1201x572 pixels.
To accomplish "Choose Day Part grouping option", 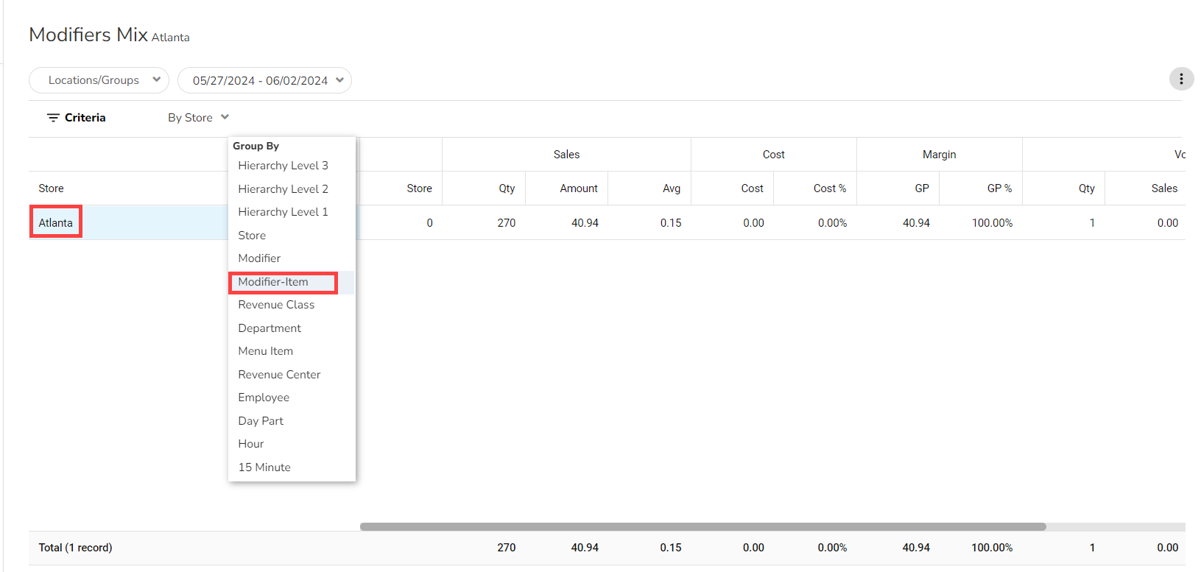I will pos(261,421).
